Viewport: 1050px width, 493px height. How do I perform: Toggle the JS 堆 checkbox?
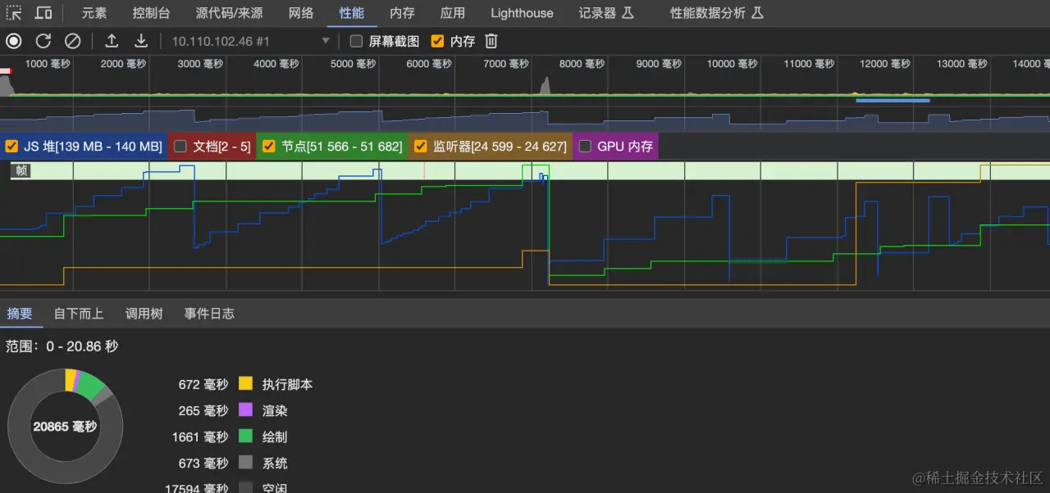point(11,147)
